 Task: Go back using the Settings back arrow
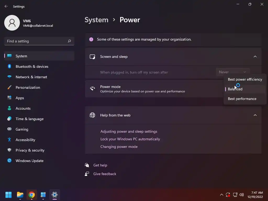(x=6, y=6)
